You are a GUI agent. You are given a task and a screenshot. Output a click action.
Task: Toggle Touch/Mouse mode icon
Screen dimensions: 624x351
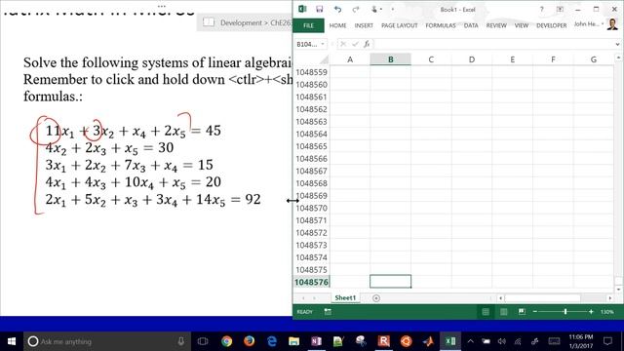pos(374,9)
